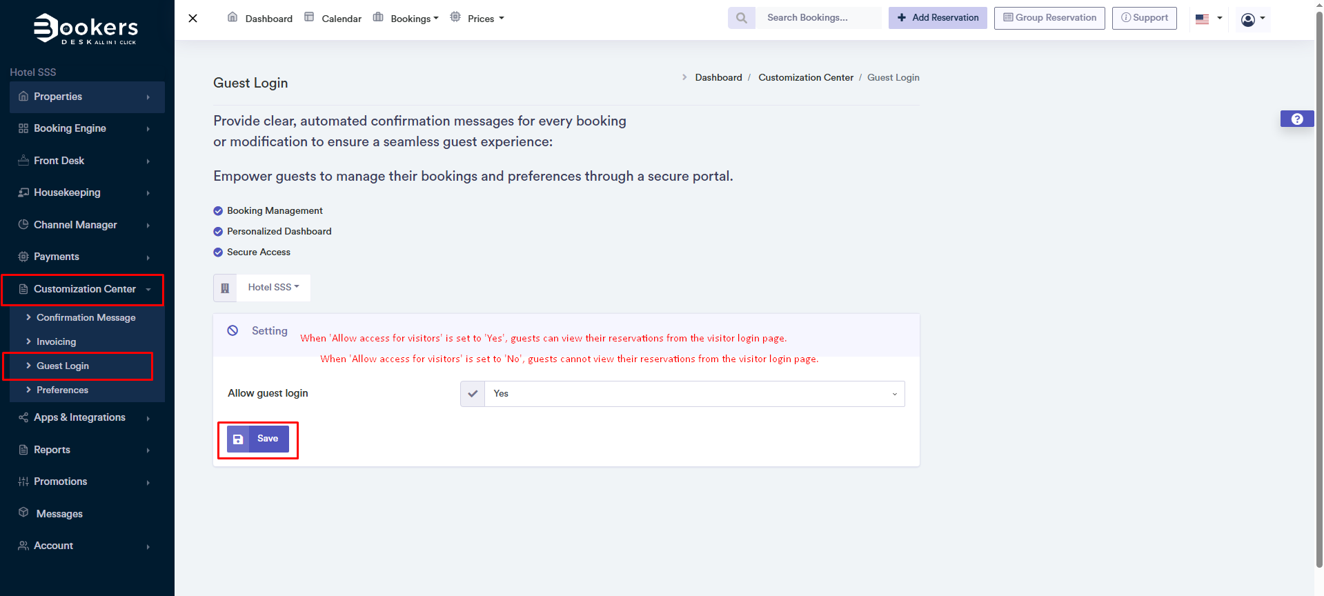Select Confirmation Message in the sidebar
This screenshot has width=1324, height=596.
click(86, 317)
